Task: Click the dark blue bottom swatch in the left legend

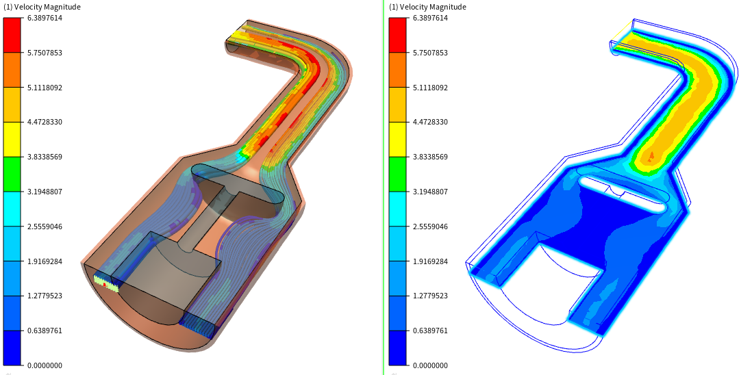Action: tap(14, 348)
